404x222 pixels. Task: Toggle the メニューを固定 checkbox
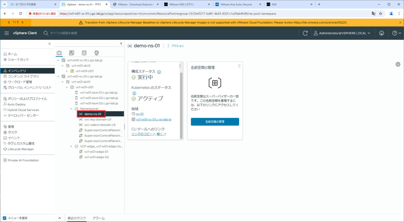tap(5, 218)
